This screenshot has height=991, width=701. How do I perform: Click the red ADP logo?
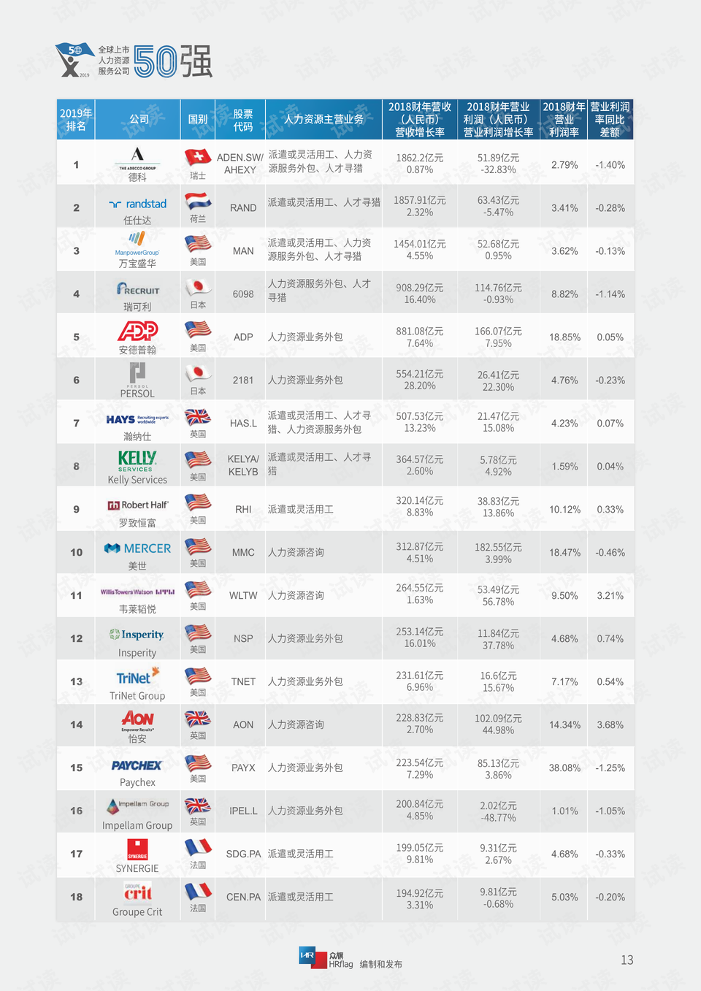coord(138,331)
